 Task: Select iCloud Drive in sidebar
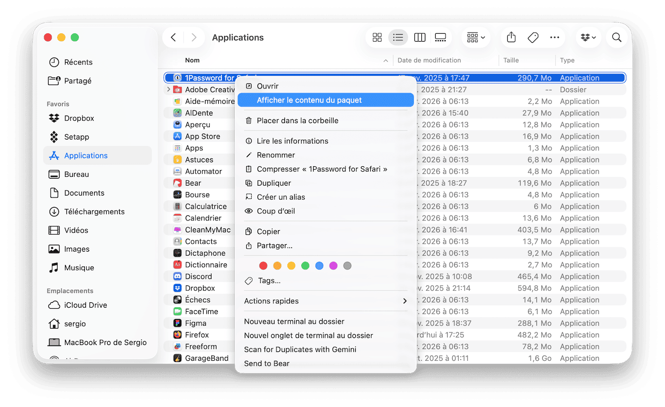(x=85, y=305)
